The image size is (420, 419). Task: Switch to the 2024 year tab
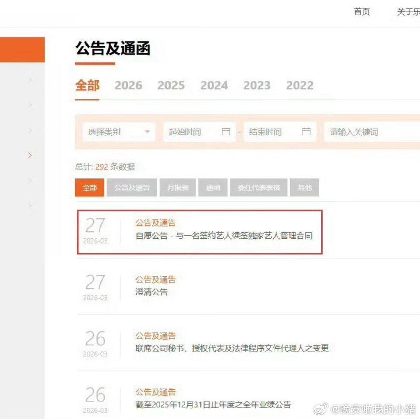pos(214,86)
